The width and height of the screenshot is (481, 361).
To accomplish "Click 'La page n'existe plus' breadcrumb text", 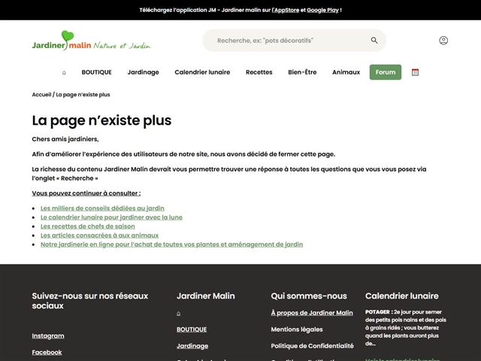I will tap(83, 95).
